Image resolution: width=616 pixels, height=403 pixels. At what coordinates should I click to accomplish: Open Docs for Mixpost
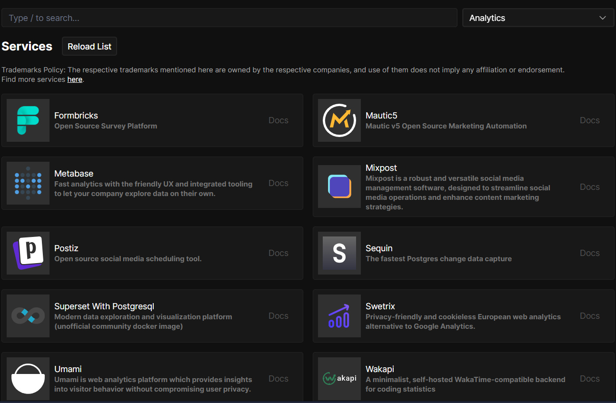click(589, 187)
